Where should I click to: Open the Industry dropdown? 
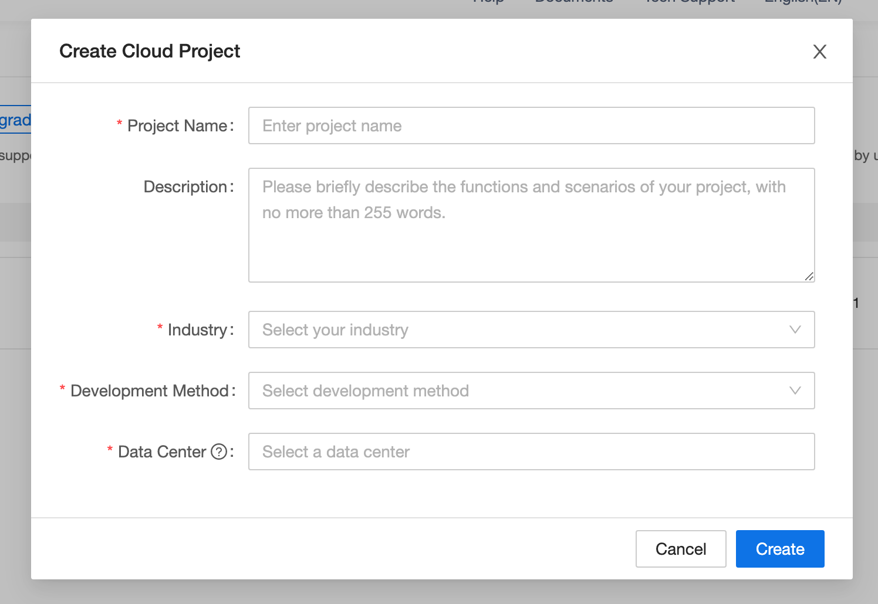coord(532,330)
